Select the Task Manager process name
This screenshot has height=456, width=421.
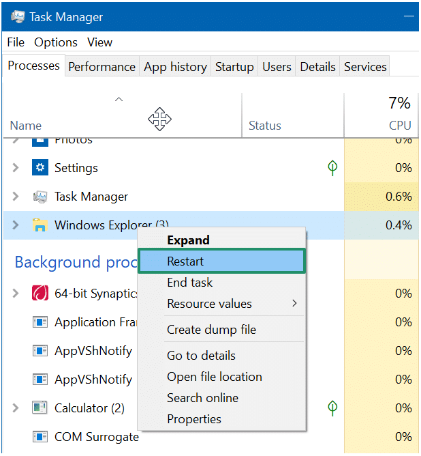tap(91, 197)
